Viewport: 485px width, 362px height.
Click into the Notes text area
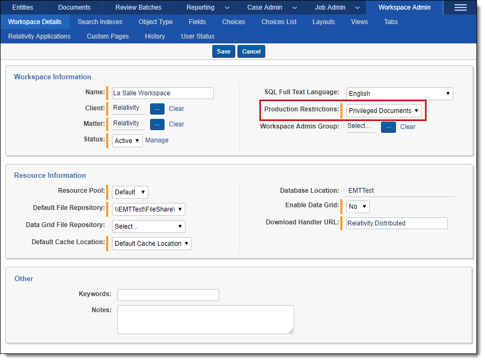click(205, 320)
